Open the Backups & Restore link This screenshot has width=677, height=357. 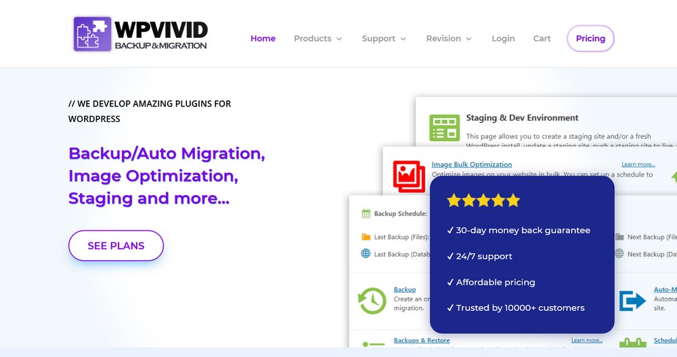(x=421, y=340)
